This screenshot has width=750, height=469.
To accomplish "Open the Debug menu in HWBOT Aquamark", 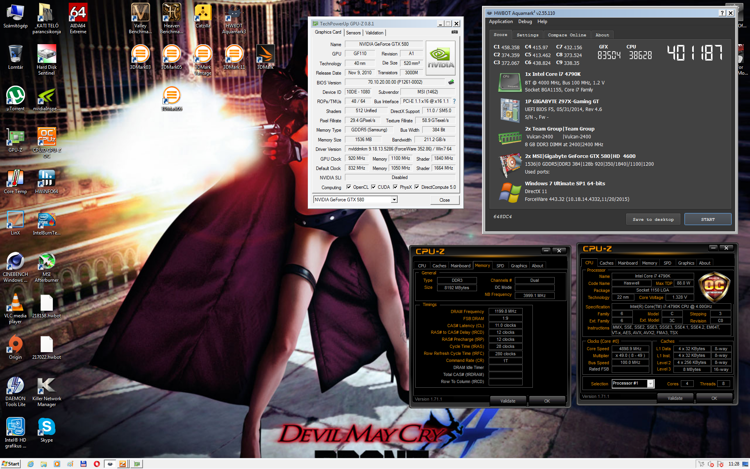I will pyautogui.click(x=525, y=21).
